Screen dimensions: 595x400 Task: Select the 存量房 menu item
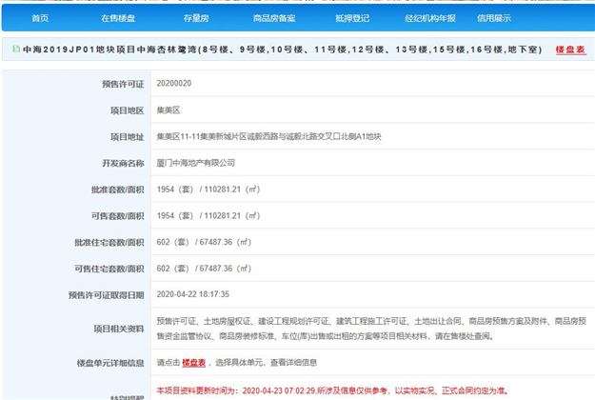[196, 18]
